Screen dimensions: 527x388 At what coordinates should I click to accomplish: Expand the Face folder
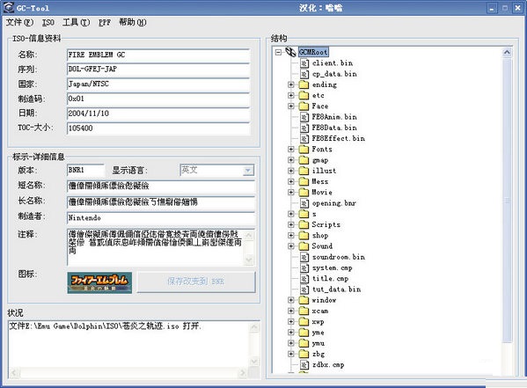click(291, 106)
